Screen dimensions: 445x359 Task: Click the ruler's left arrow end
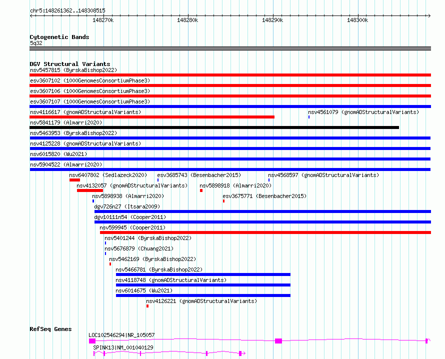coord(31,15)
